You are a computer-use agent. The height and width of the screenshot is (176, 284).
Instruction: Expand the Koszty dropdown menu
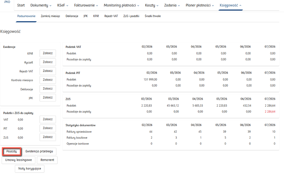(x=152, y=5)
